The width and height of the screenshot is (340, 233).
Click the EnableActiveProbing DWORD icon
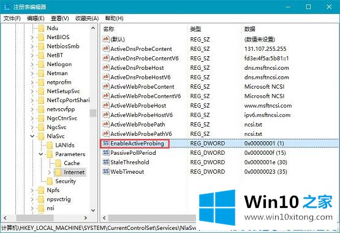coord(105,143)
